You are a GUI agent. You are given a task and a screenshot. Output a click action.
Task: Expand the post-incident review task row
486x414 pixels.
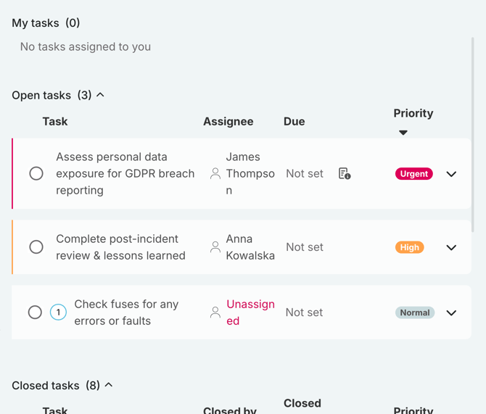tap(451, 247)
